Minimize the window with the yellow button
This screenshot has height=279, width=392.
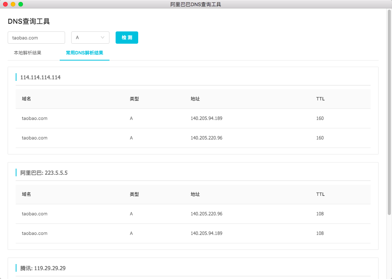coord(13,4)
